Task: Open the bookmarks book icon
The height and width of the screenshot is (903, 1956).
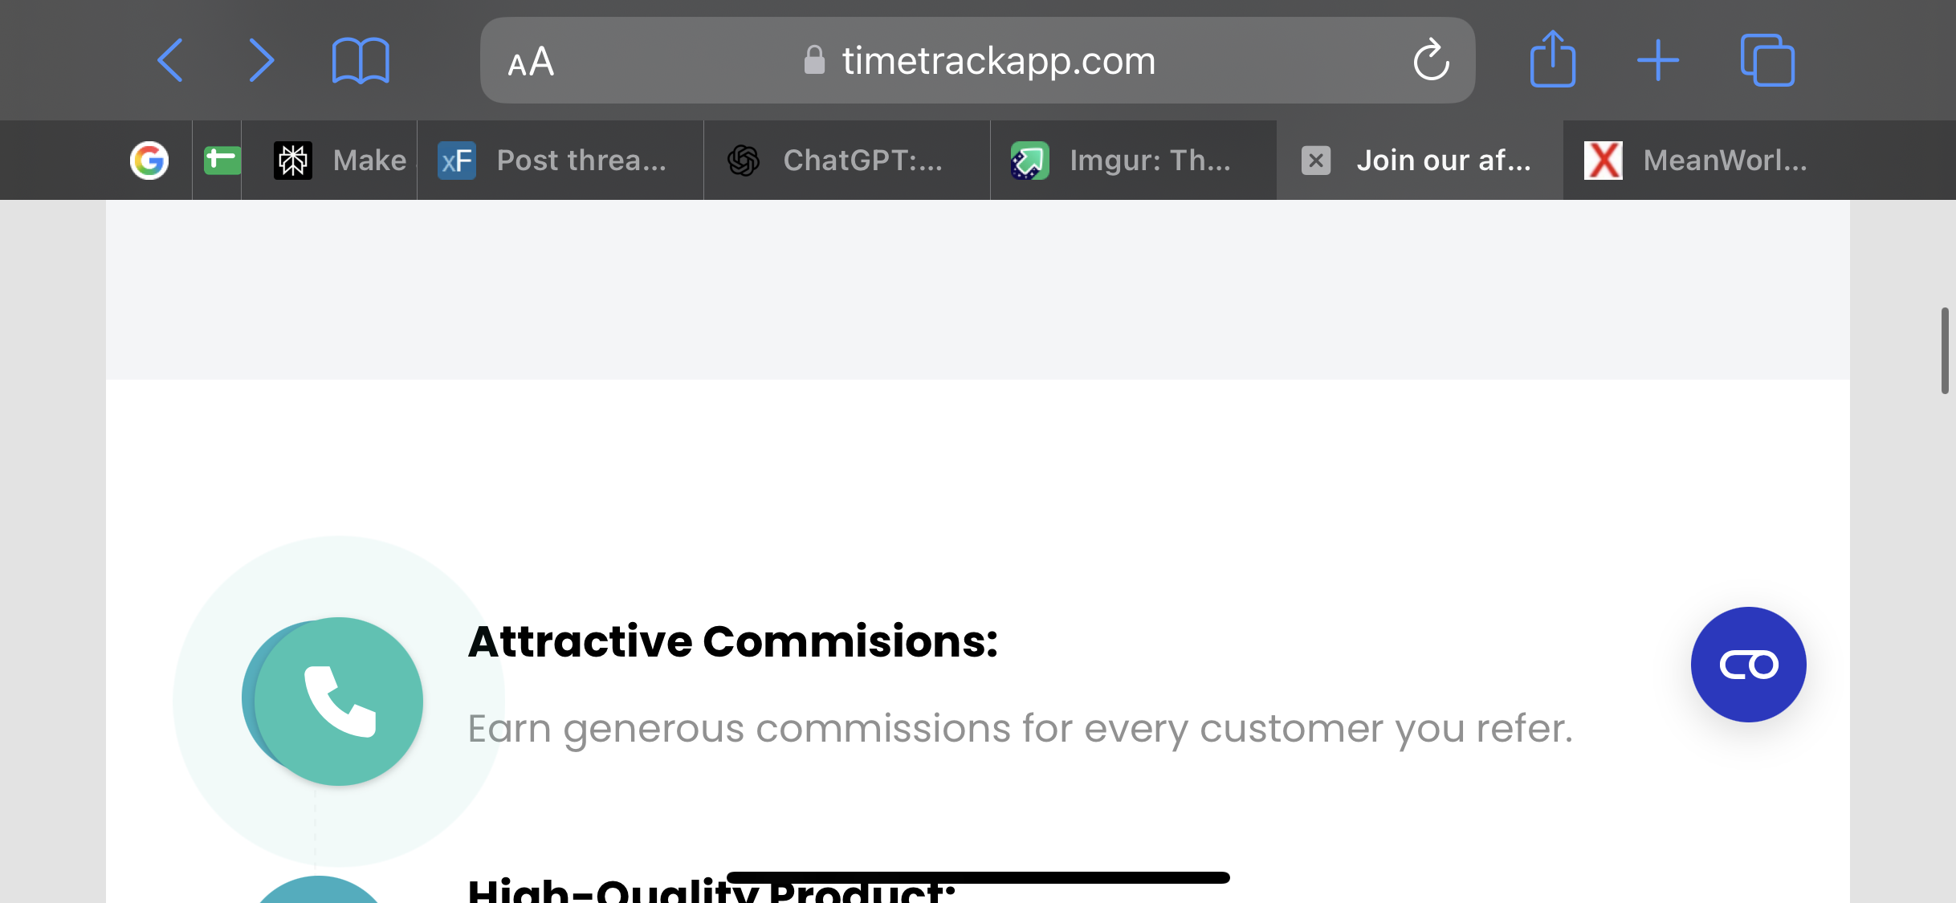Action: point(361,60)
